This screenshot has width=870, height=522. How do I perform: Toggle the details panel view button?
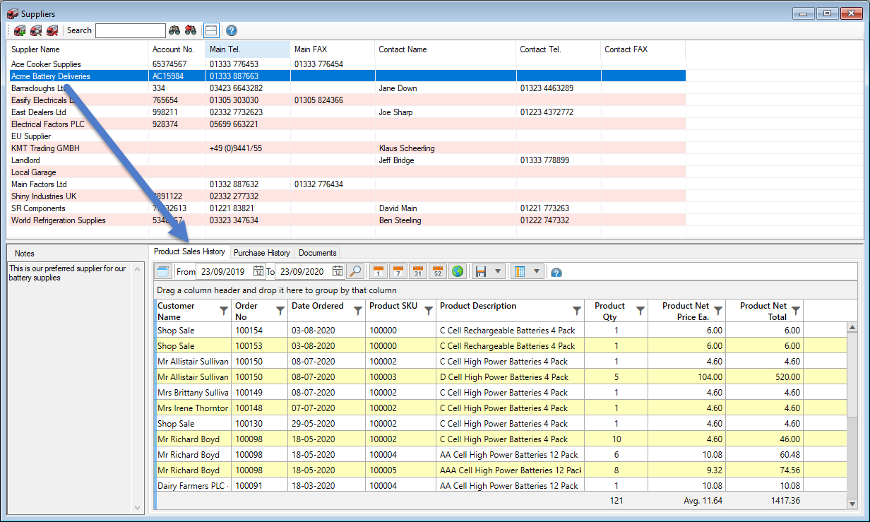pos(210,30)
